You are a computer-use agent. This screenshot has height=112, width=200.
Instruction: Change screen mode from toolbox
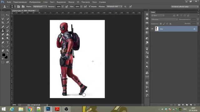coord(7,62)
